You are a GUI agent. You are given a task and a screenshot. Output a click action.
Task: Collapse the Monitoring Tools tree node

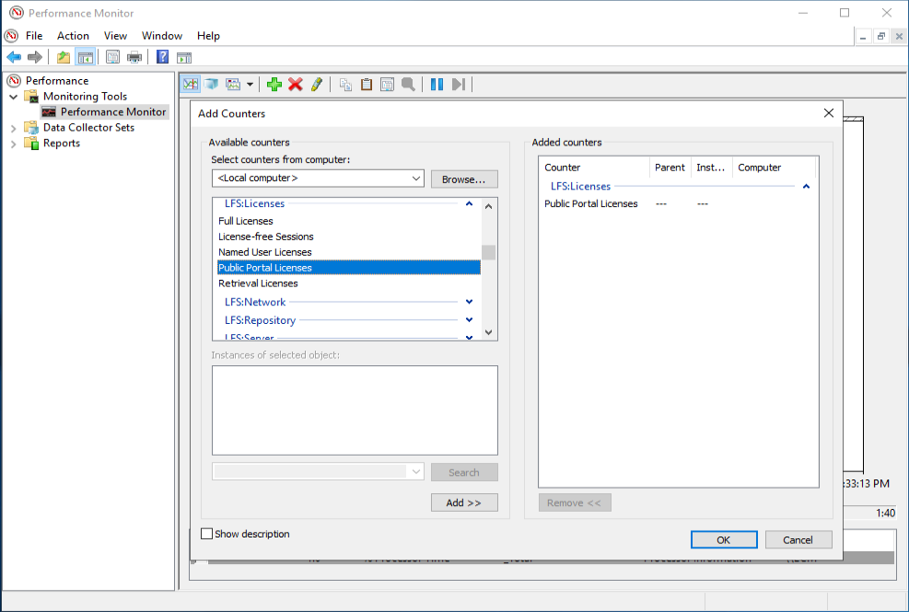pyautogui.click(x=13, y=97)
